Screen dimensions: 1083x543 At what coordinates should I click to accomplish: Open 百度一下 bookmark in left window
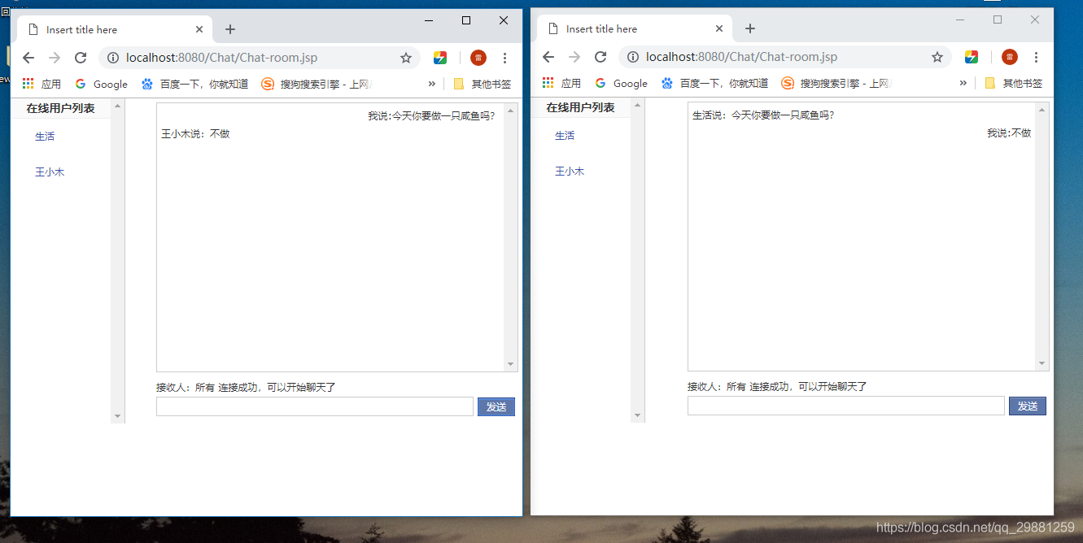pyautogui.click(x=195, y=84)
